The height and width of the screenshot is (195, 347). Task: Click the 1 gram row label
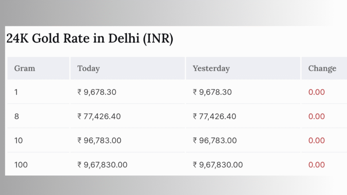point(16,92)
